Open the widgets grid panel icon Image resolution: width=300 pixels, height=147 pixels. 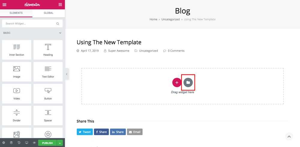point(60,5)
